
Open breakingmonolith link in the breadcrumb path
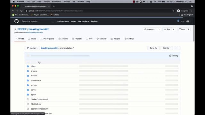click(49, 48)
